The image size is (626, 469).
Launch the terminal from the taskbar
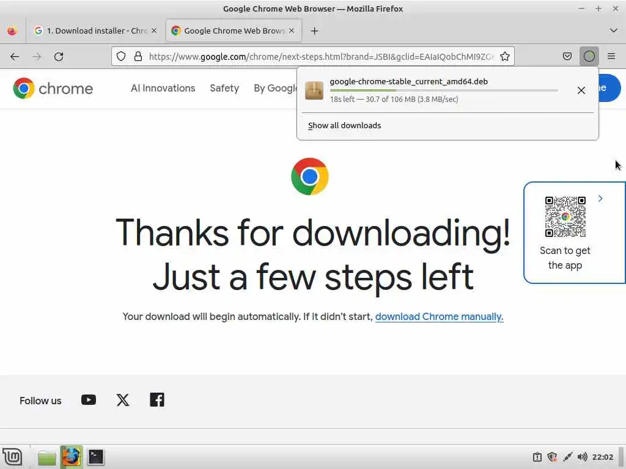pos(96,457)
